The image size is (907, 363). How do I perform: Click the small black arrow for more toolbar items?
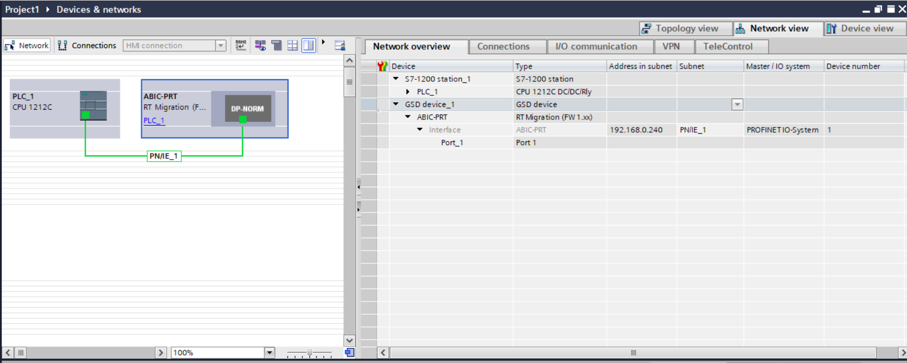click(323, 42)
